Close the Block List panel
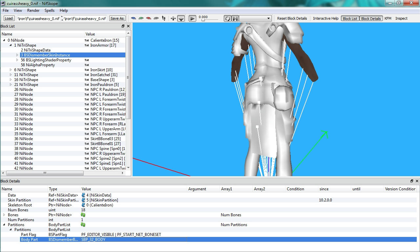This screenshot has height=252, width=420. coord(128,26)
